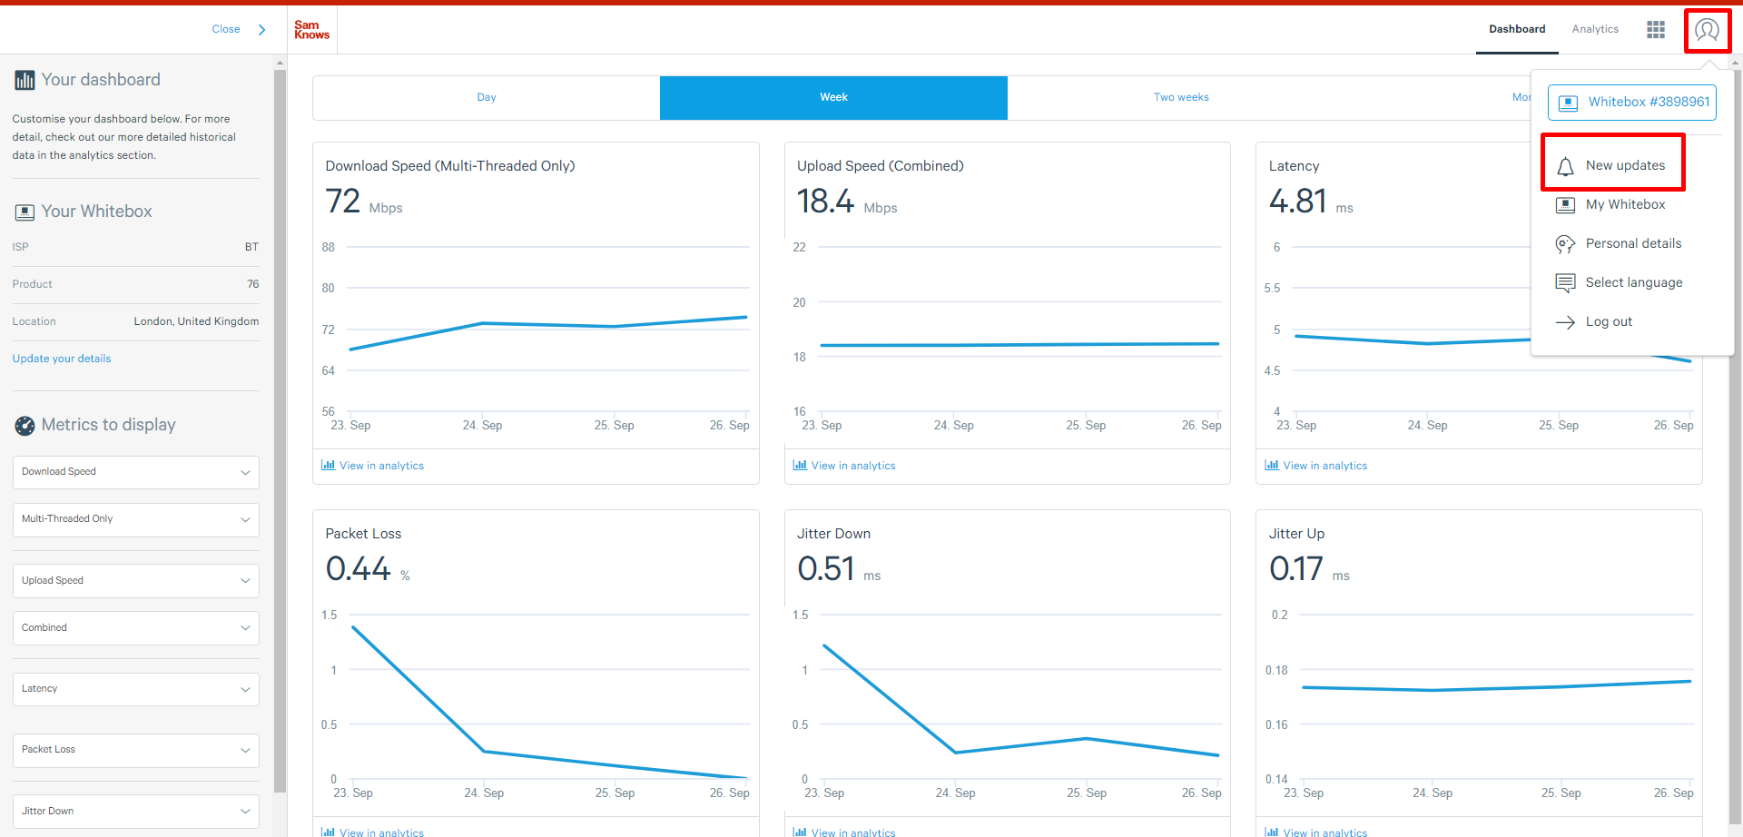Click the SamKnows logo
The height and width of the screenshot is (837, 1743).
pos(311,30)
